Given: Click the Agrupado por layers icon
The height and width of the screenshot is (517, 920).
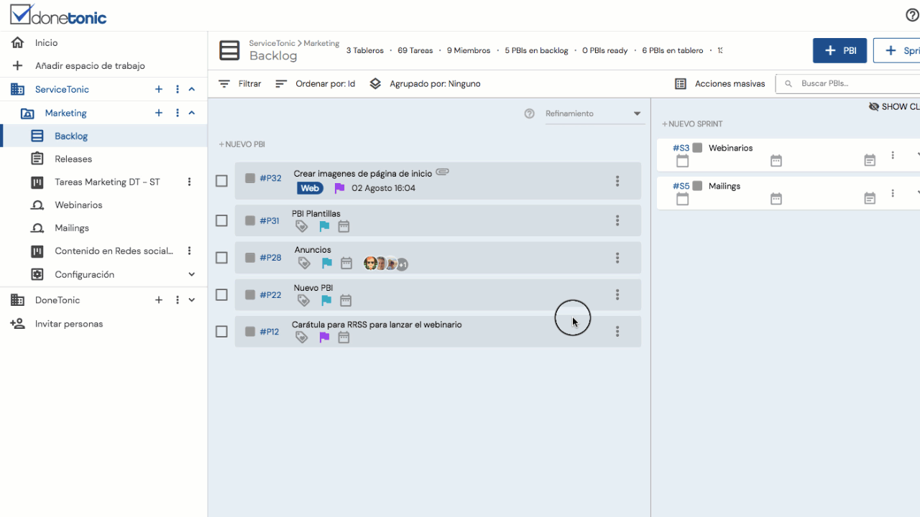Looking at the screenshot, I should coord(375,83).
